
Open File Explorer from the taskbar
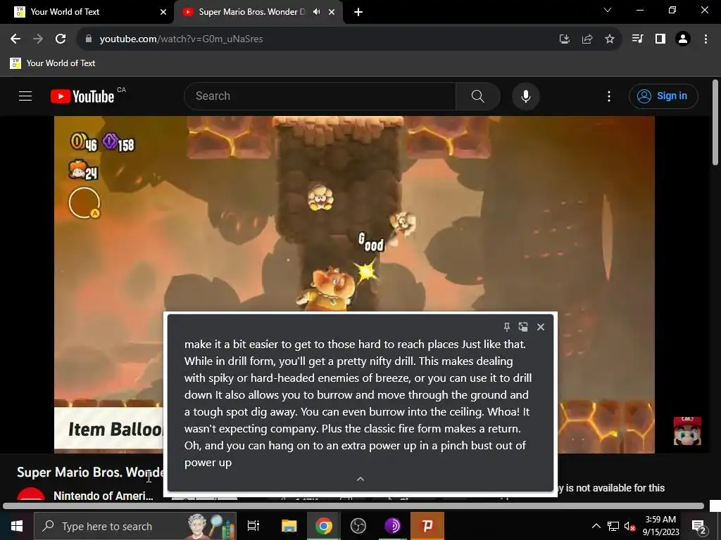point(289,526)
